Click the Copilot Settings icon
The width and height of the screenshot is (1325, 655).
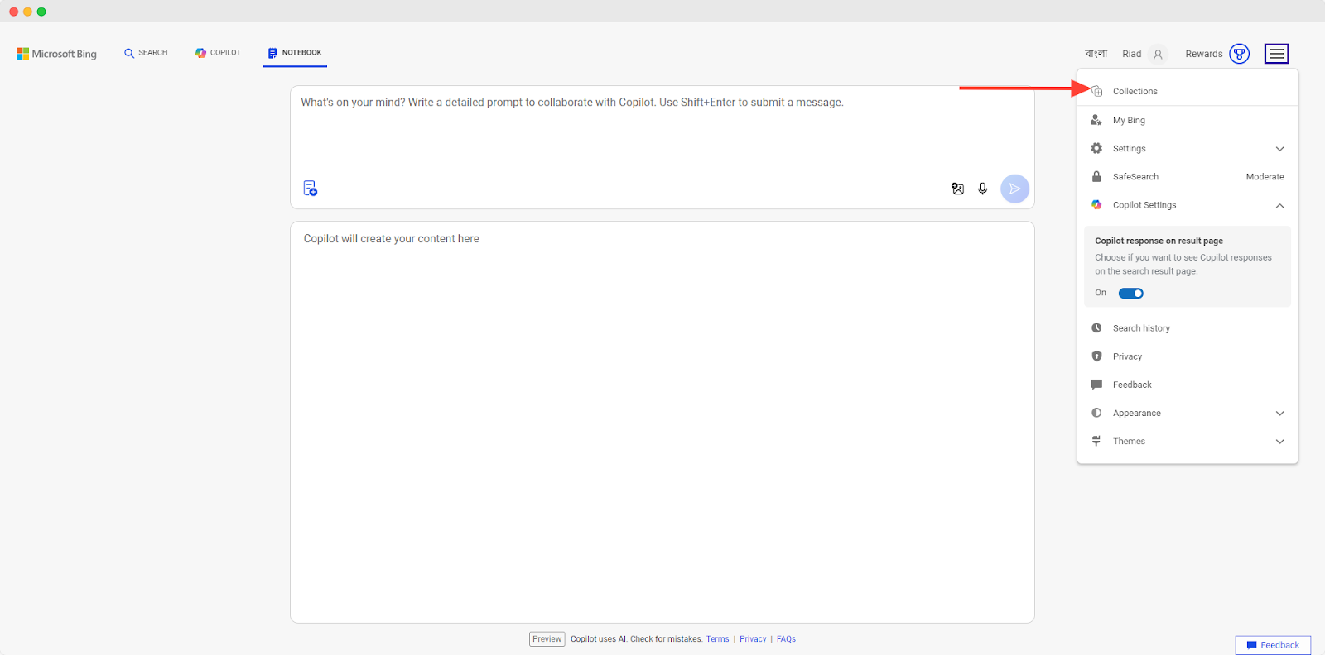[1096, 204]
